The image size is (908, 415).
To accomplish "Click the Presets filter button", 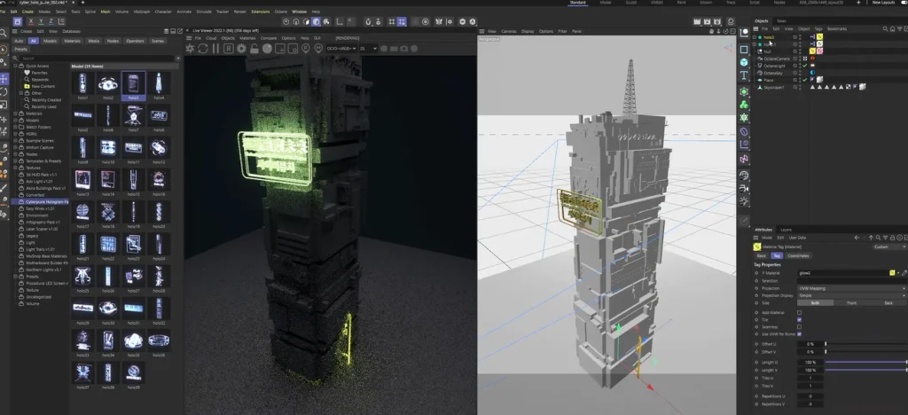I will point(21,49).
